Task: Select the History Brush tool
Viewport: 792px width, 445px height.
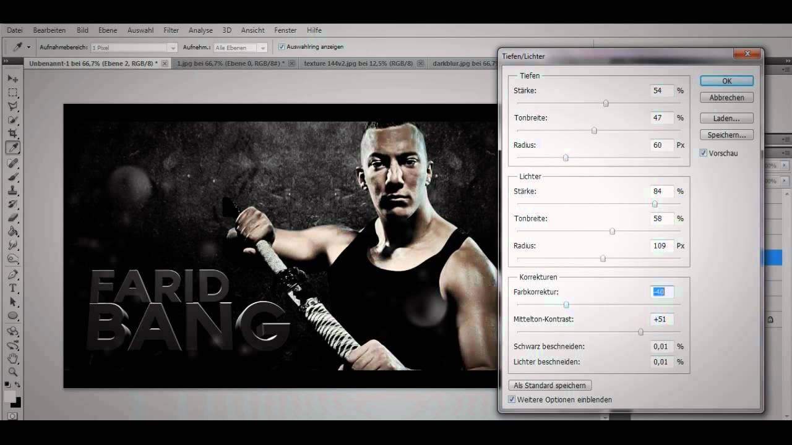Action: [x=12, y=204]
